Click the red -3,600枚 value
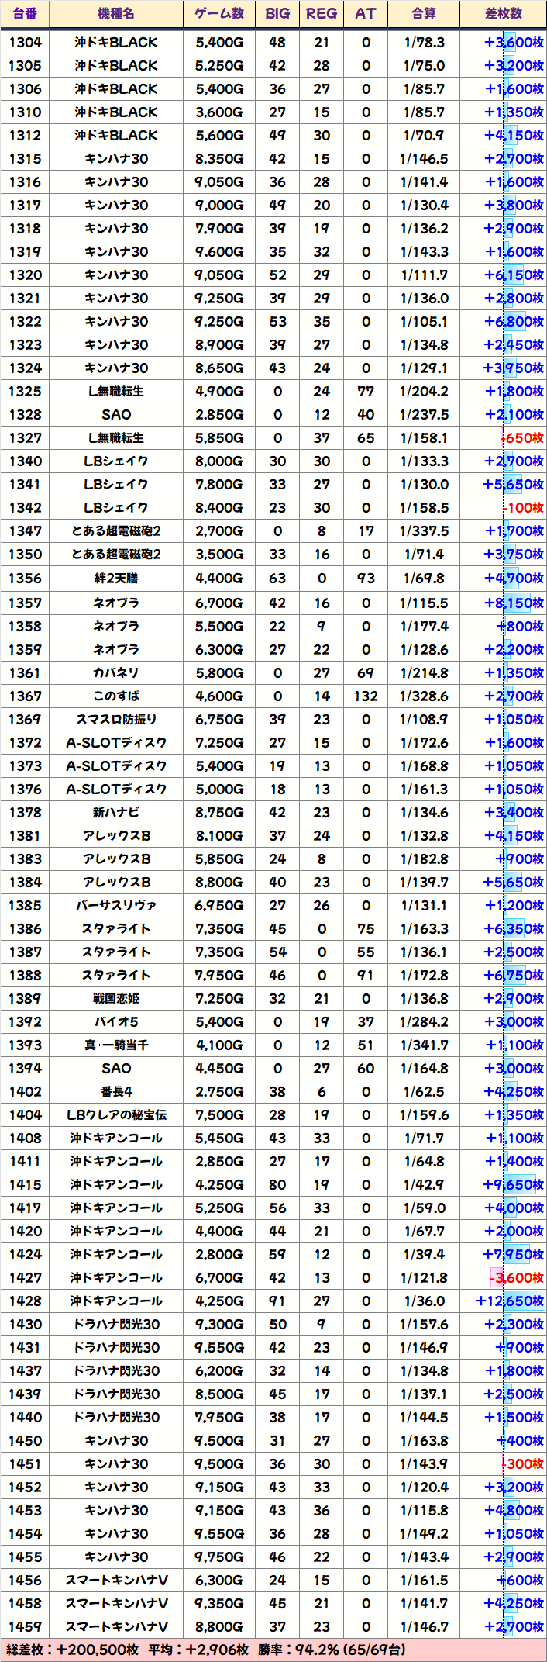Viewport: 547px width, 1662px height. pyautogui.click(x=517, y=1278)
